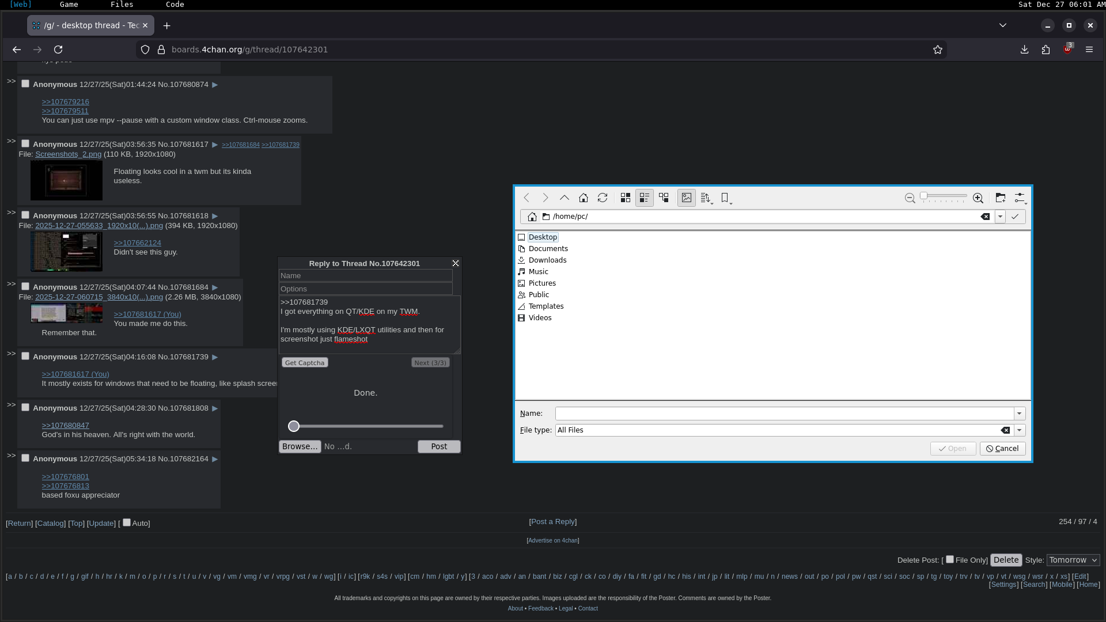Enable the Auto update checkbox
The width and height of the screenshot is (1106, 622).
coord(127,522)
